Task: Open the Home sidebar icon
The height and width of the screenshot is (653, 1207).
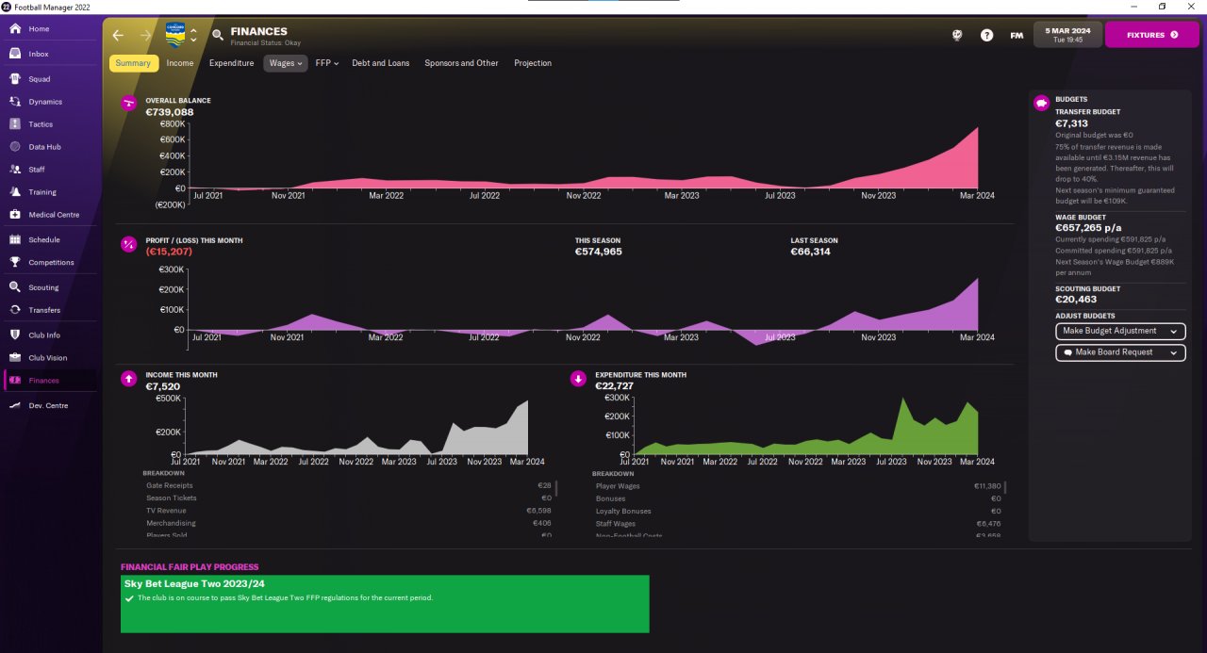Action: tap(15, 29)
